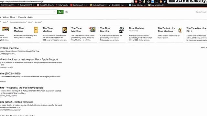Click the 2002 film poster thumbnail
Viewport: 207px width, 116px height.
(65, 30)
